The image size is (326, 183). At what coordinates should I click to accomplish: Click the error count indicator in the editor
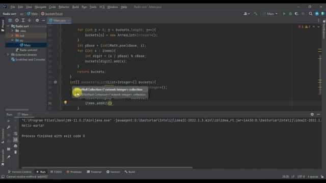coord(301,27)
